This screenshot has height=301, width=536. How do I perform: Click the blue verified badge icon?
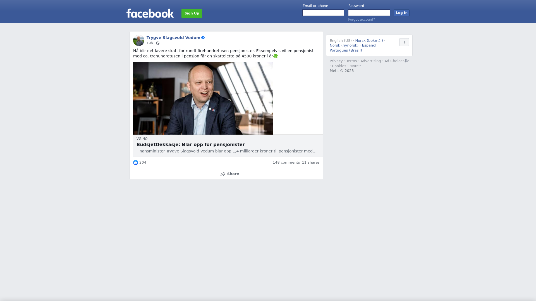(203, 38)
